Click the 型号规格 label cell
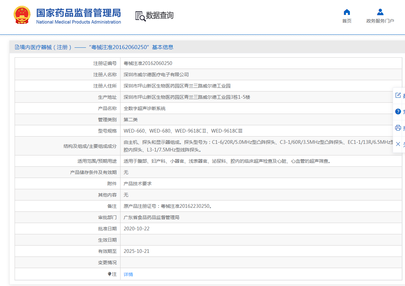 [x=68, y=131]
